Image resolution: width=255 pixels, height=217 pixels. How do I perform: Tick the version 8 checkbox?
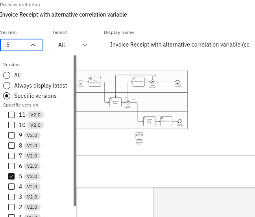[11, 146]
